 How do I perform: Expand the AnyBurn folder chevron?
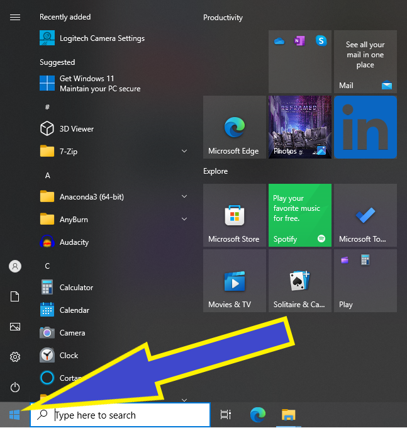[184, 219]
